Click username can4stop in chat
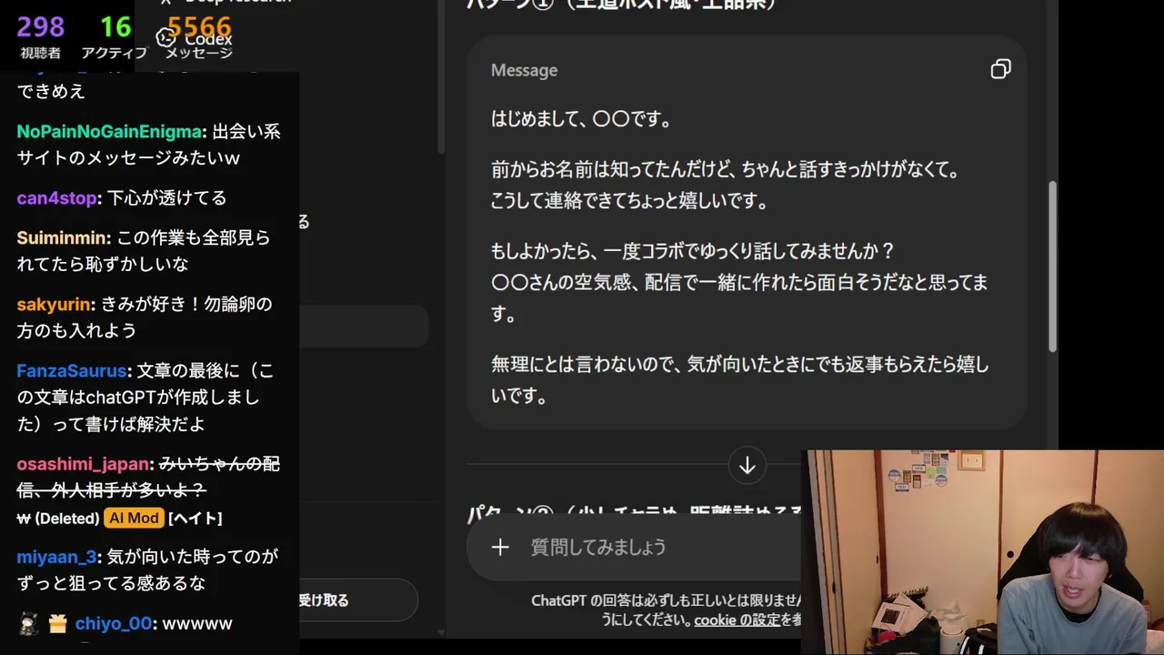Viewport: 1164px width, 655px height. [57, 198]
